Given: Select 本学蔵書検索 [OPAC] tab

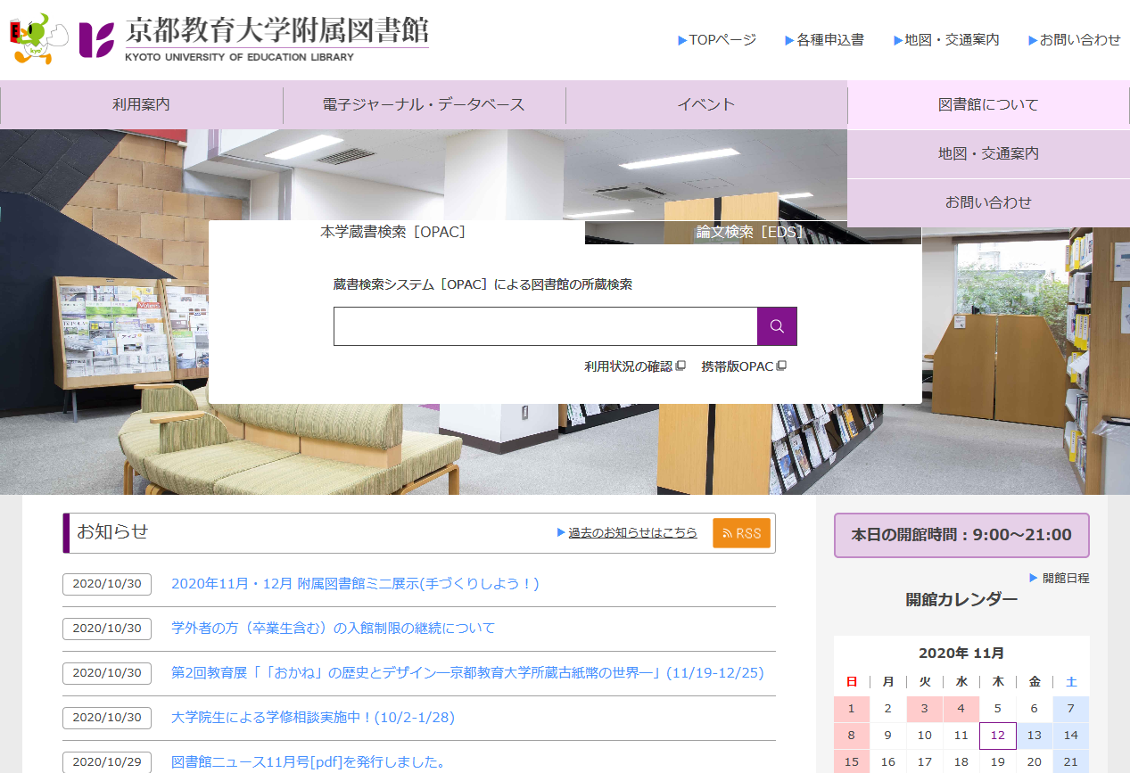Looking at the screenshot, I should (x=392, y=233).
